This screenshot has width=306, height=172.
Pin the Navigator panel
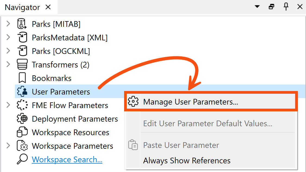(286, 7)
